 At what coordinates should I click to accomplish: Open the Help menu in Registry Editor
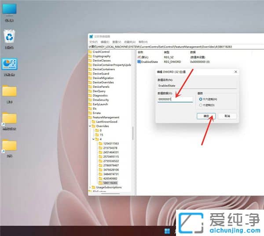(x=143, y=42)
